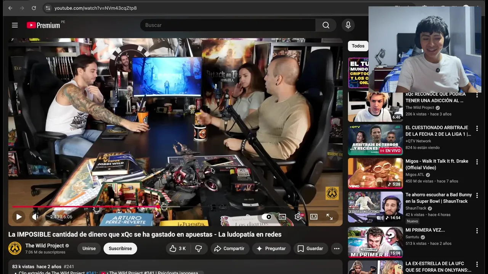
Task: Open Te ahorro escuchar a Bad Bunny thumbnail
Action: pos(375,207)
